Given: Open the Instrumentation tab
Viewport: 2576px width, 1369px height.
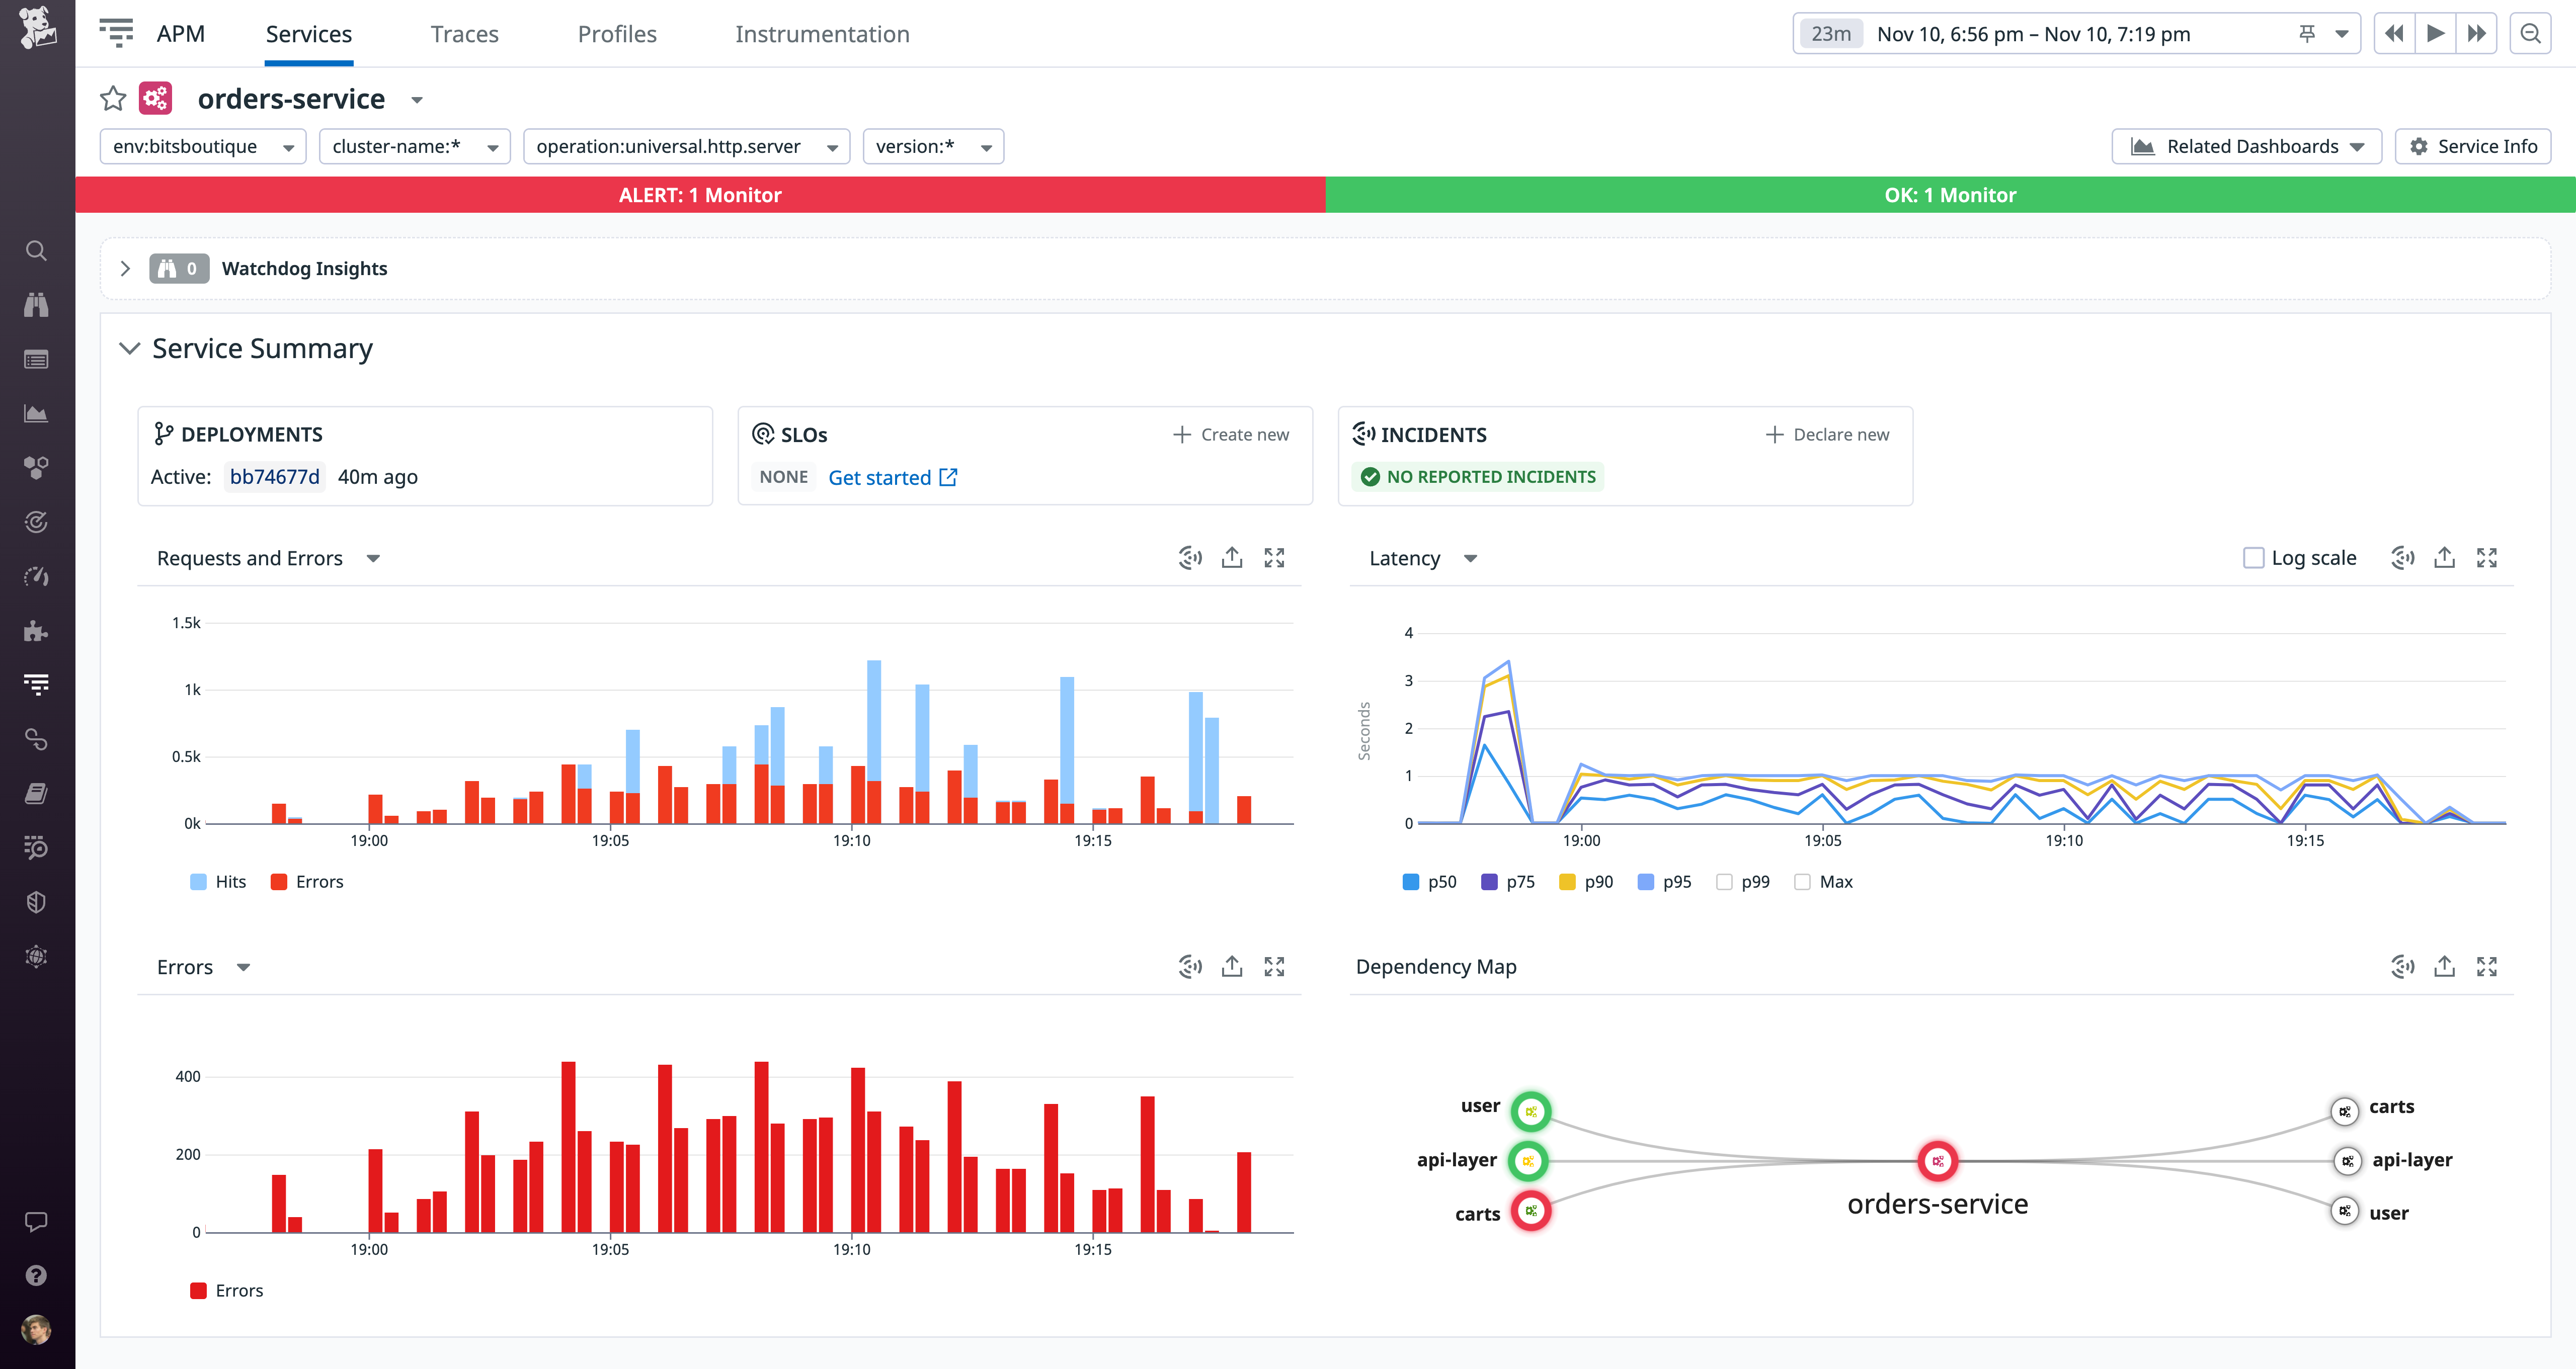Looking at the screenshot, I should 822,33.
